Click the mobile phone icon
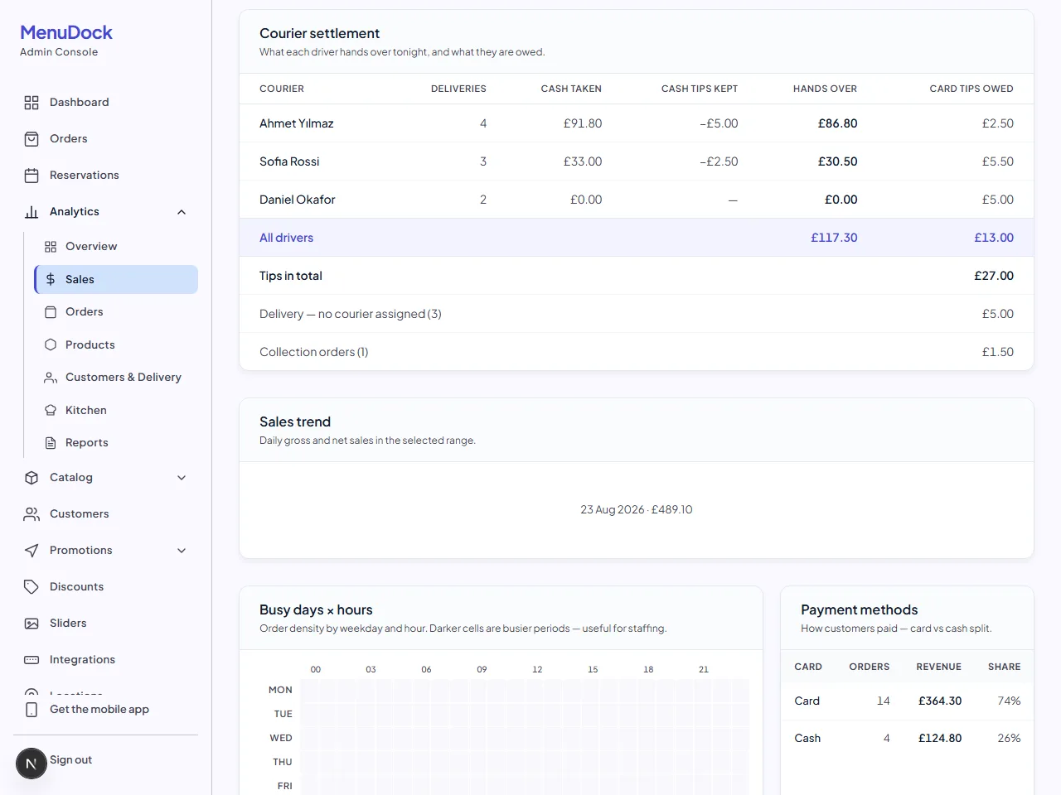Viewport: 1061px width, 795px height. [x=31, y=710]
